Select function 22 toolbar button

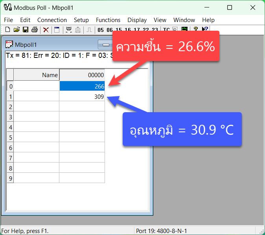pyautogui.click(x=146, y=30)
